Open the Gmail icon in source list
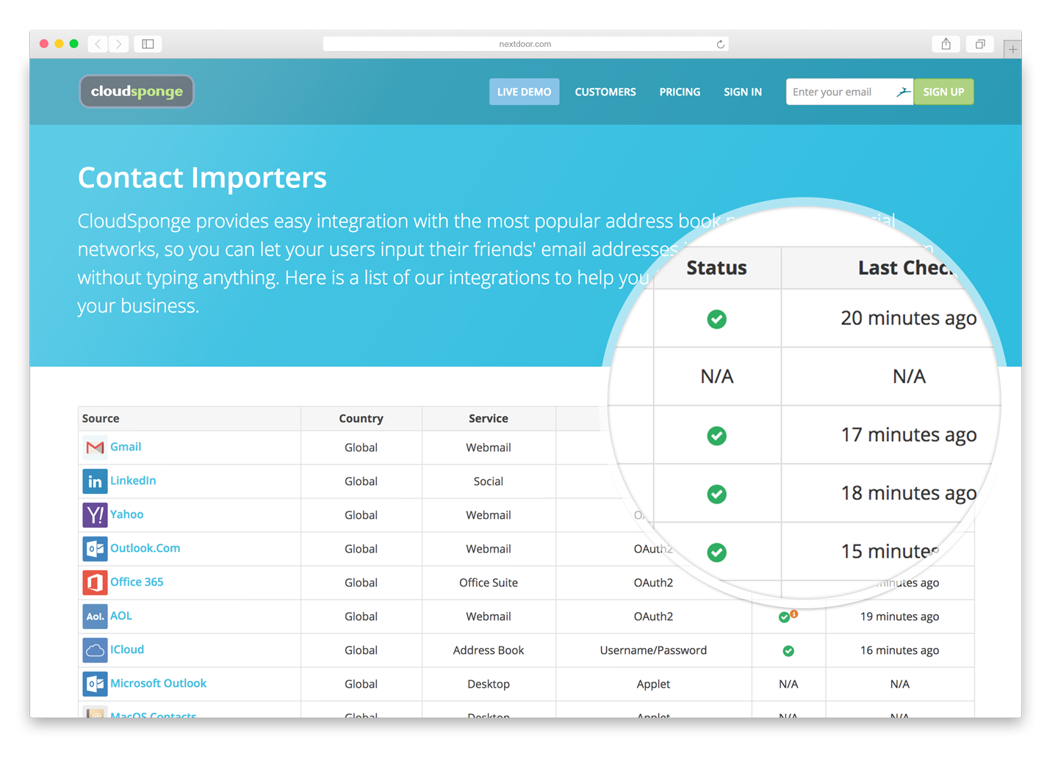The height and width of the screenshot is (764, 1058). tap(95, 447)
